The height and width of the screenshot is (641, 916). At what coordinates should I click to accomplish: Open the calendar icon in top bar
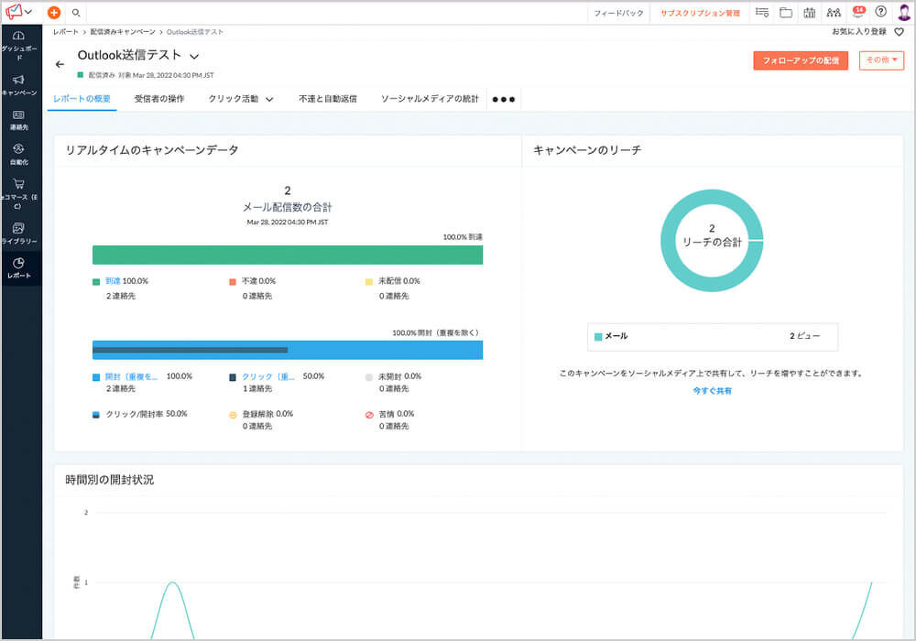tap(809, 12)
